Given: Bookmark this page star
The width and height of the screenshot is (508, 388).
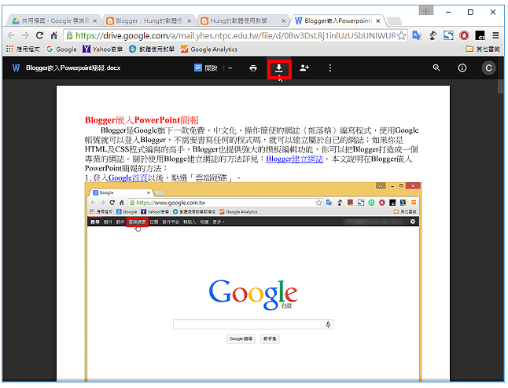Looking at the screenshot, I should (x=401, y=35).
